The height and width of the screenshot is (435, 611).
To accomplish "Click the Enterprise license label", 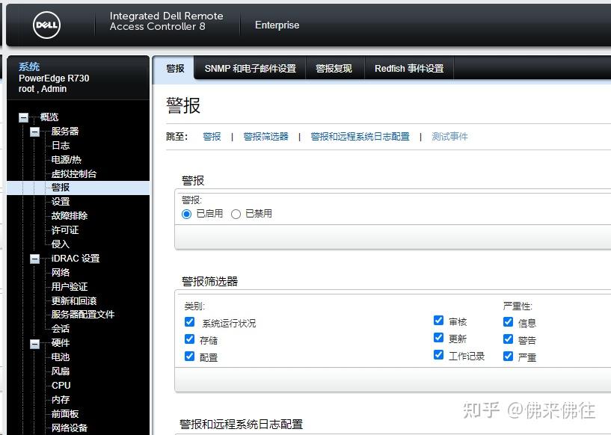I will [x=277, y=25].
